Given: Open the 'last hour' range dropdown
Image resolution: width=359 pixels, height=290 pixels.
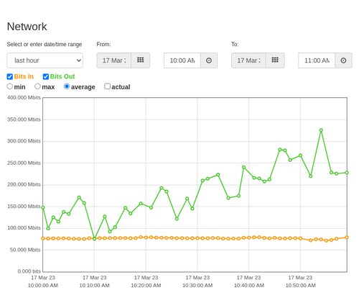Looking at the screenshot, I should (x=45, y=60).
